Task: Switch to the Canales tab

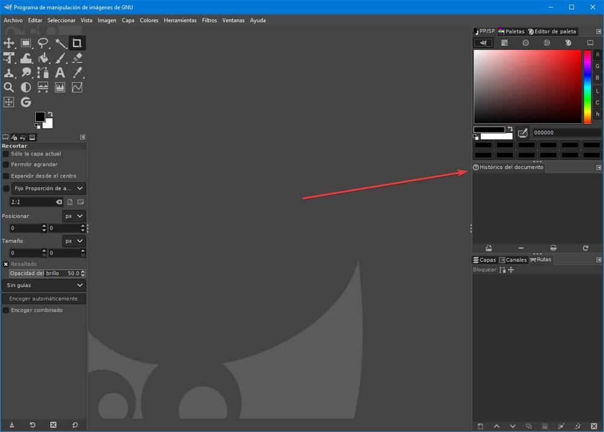Action: 513,260
